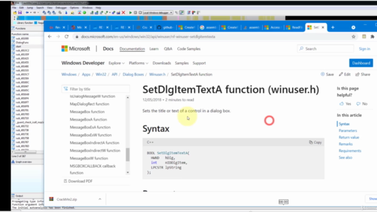Open the Options menu in IDA

74,8
